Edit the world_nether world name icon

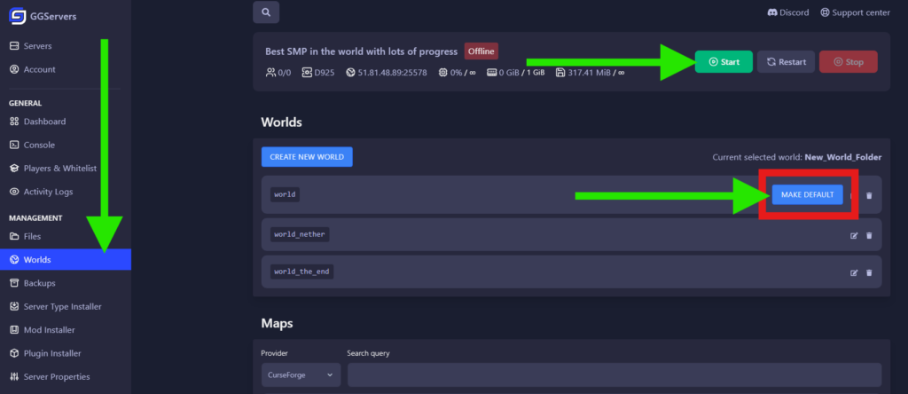(x=854, y=235)
